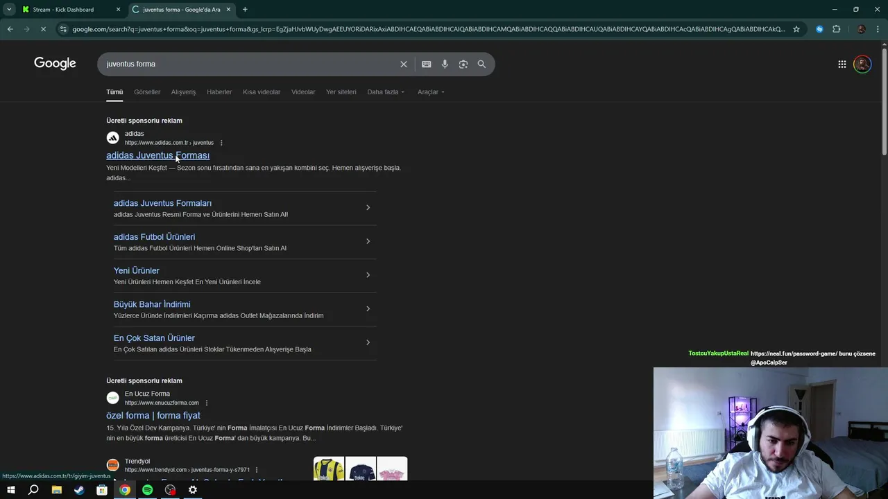Image resolution: width=888 pixels, height=499 pixels.
Task: Open the Google account avatar on the page
Action: tap(862, 64)
